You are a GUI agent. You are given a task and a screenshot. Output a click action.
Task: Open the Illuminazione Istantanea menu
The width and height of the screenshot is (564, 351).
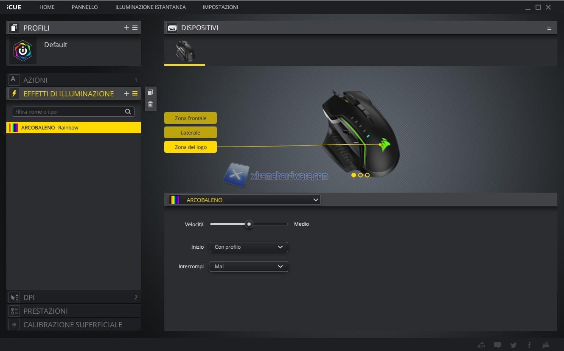(x=150, y=7)
